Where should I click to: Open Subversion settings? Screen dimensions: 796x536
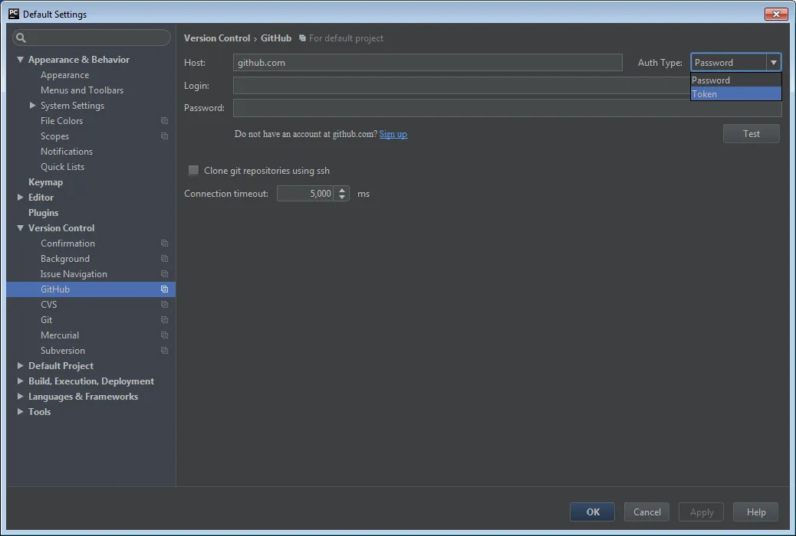click(x=62, y=351)
